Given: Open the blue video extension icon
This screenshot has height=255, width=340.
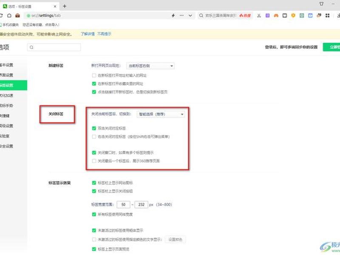Looking at the screenshot, I should pyautogui.click(x=310, y=15).
